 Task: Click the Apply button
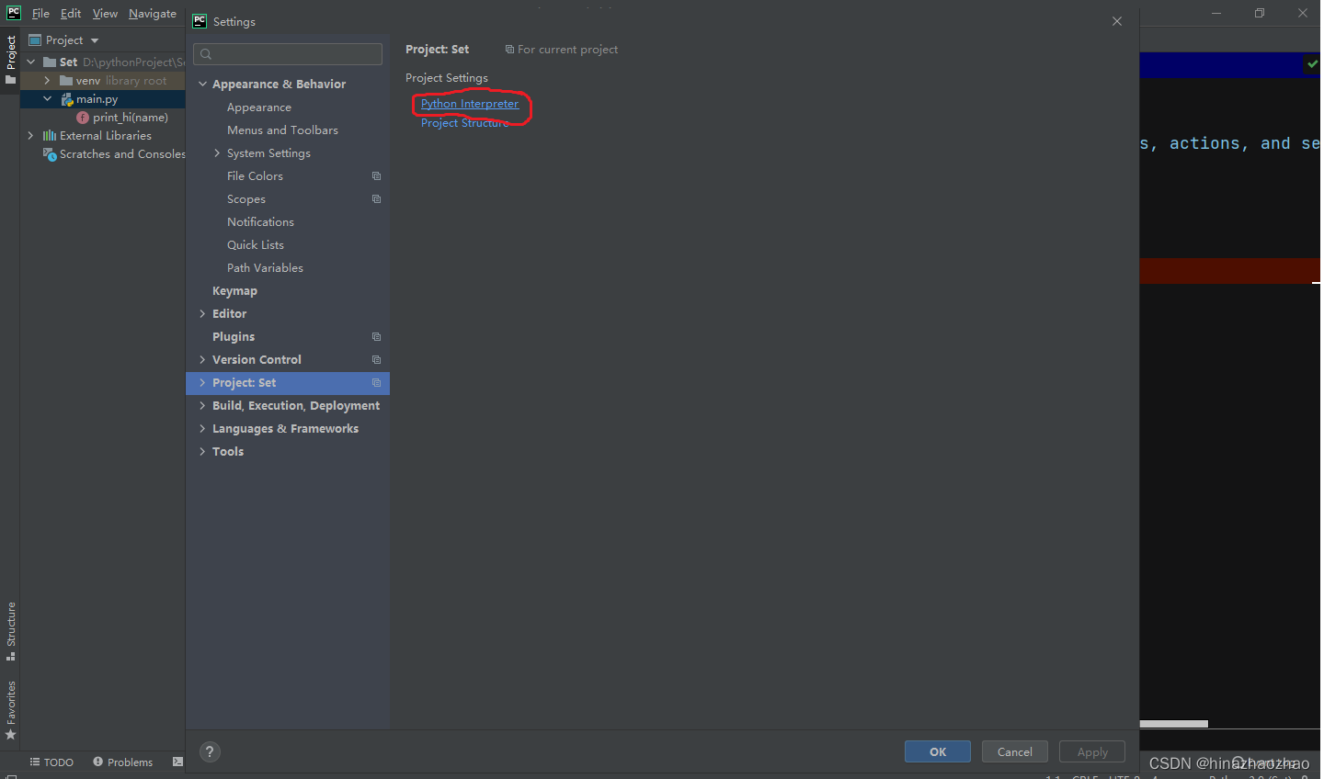click(x=1092, y=751)
